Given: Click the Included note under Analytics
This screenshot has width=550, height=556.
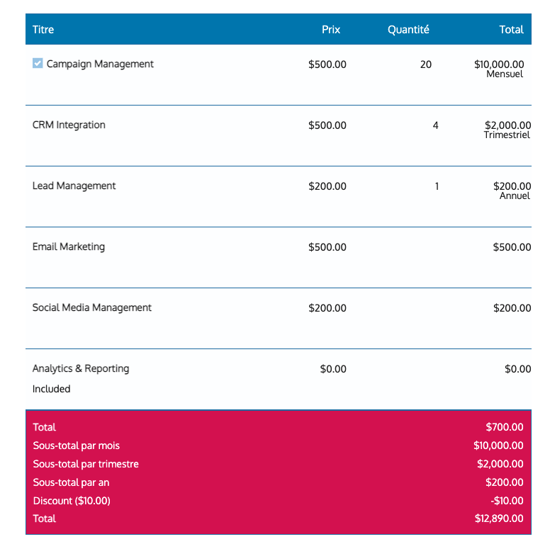Looking at the screenshot, I should point(51,389).
